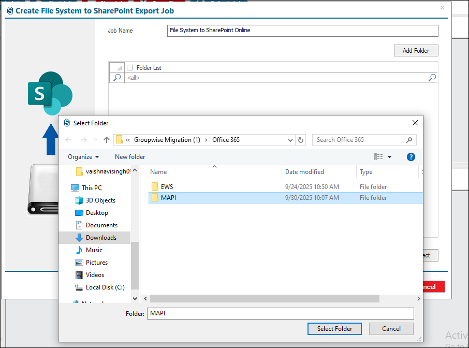Click the select-all corner cell of Folder List grid
Viewport: 469px width, 348px height.
(117, 67)
